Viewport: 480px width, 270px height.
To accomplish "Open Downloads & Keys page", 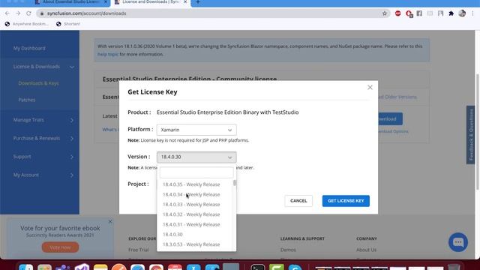I will point(38,83).
